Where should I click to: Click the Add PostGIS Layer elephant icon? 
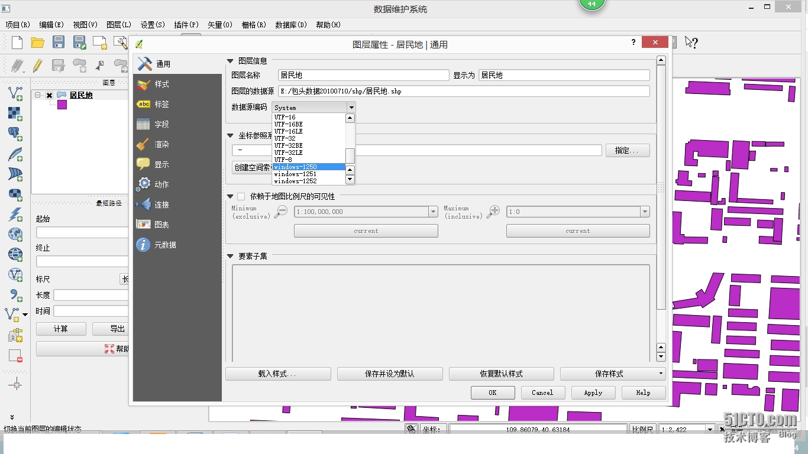15,134
